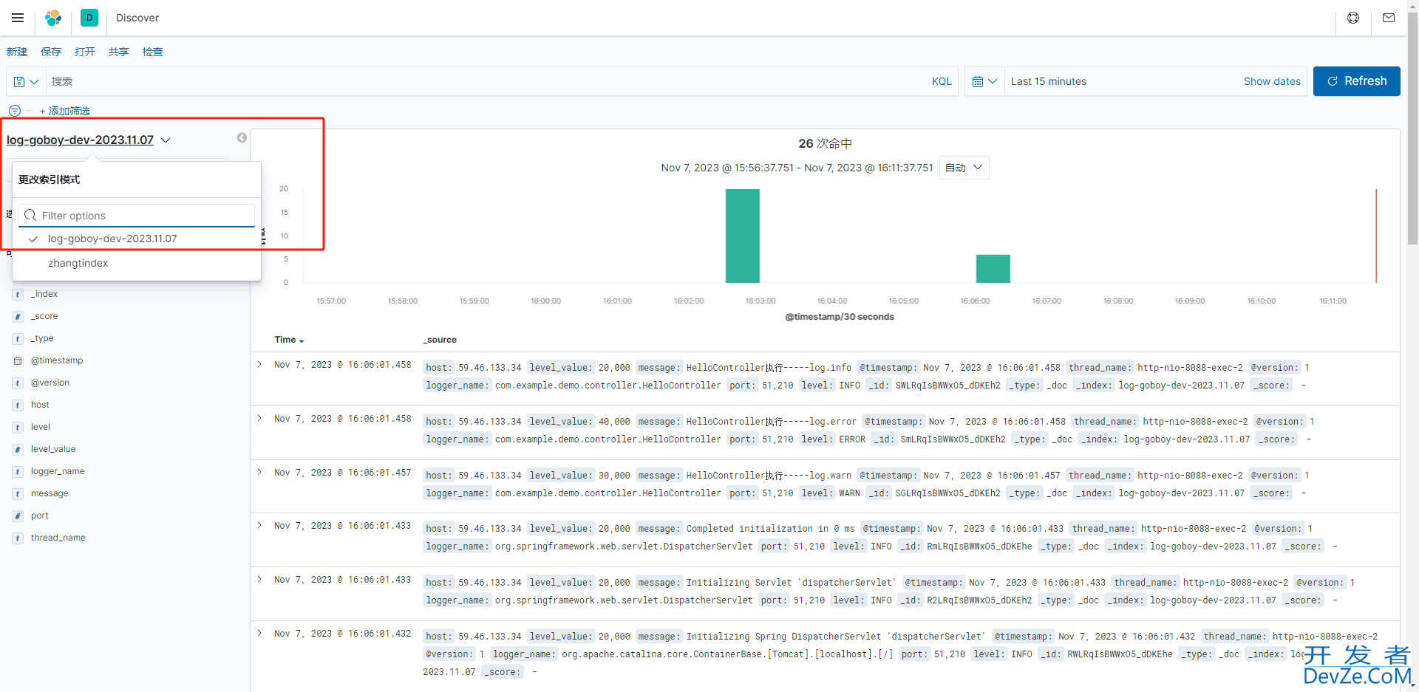Click the tall histogram bar near 16:03:00

[x=743, y=236]
